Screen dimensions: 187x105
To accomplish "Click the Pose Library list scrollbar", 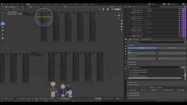I will (182, 75).
